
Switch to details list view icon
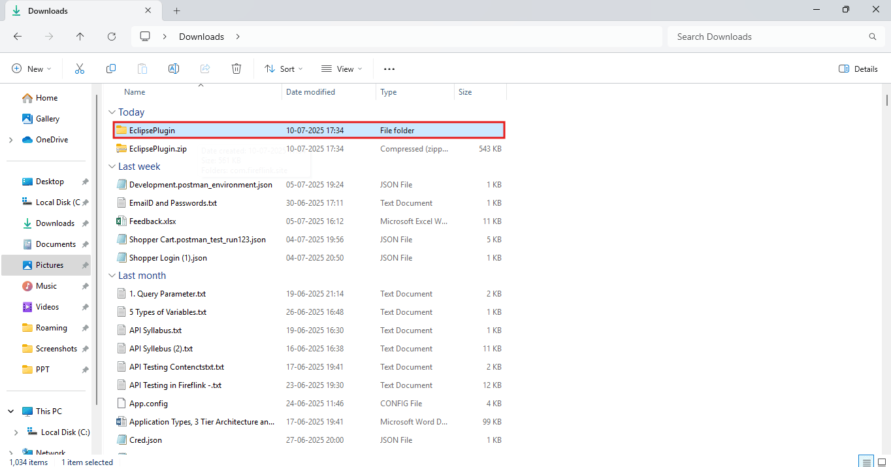pos(867,462)
